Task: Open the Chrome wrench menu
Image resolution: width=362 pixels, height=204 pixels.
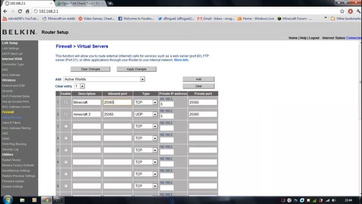Action: 359,11
